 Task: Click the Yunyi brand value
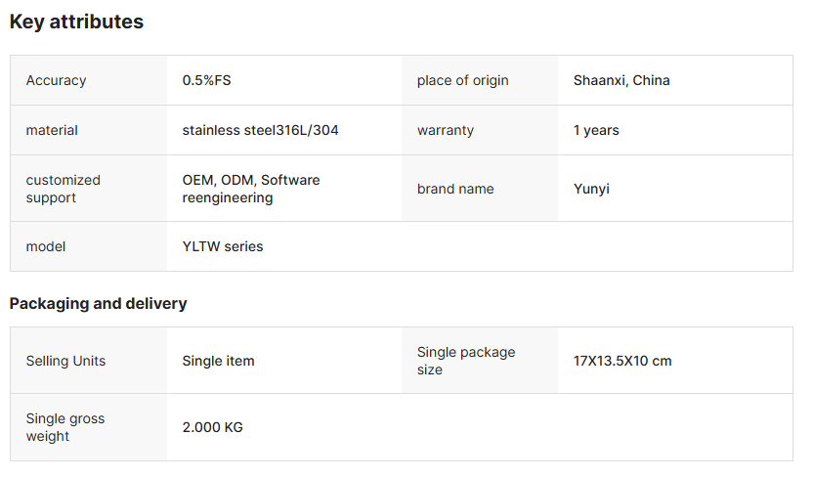[x=591, y=189]
